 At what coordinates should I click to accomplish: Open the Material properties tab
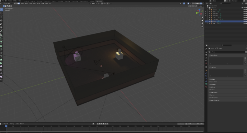pos(206,87)
